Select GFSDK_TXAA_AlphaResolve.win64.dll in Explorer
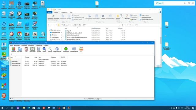Screen dimensions: 196x110 [x=77, y=37]
